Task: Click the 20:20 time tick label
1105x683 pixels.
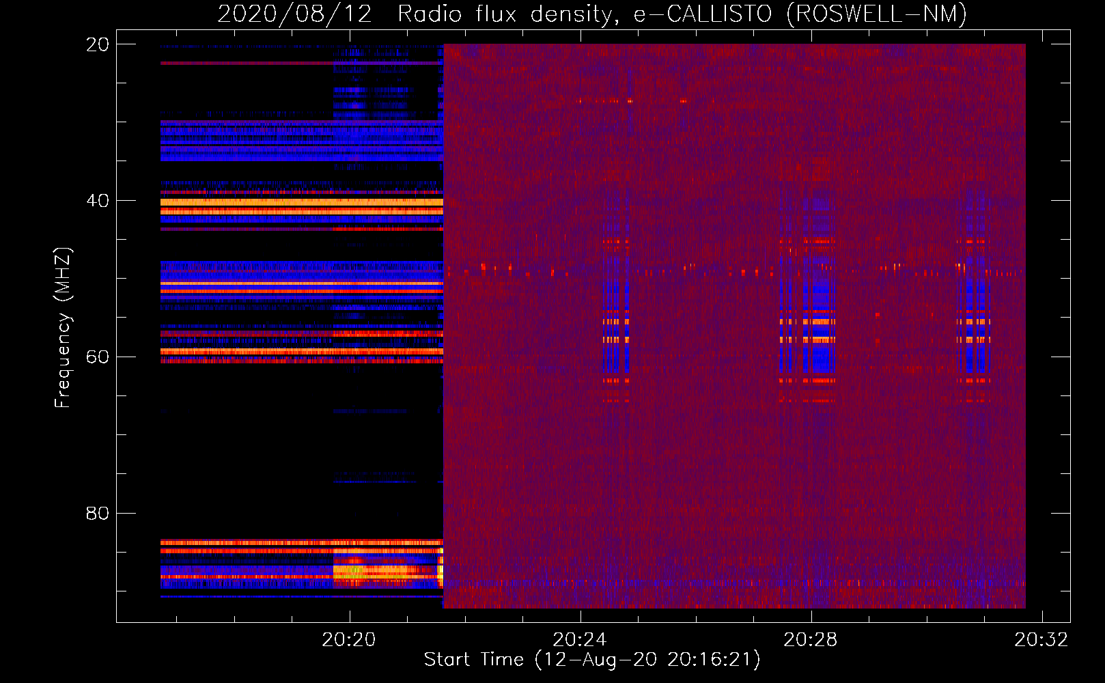Action: click(349, 640)
